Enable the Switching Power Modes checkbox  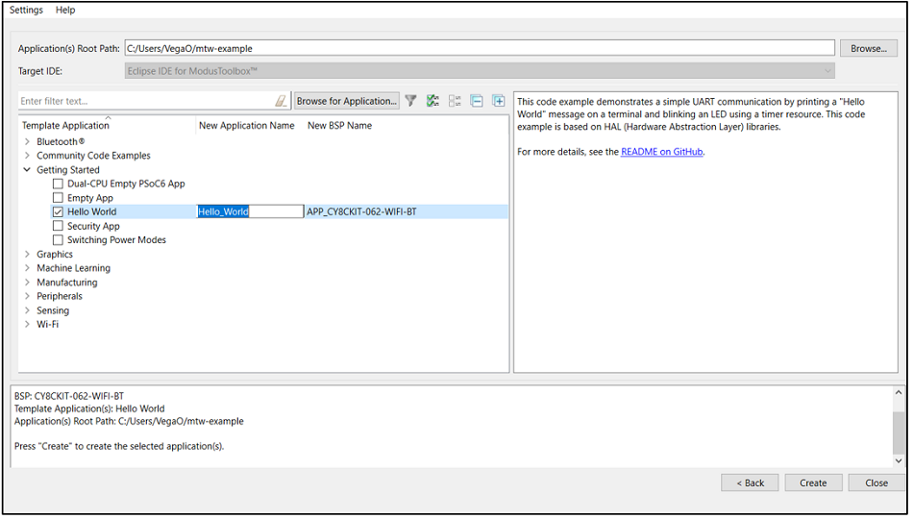(58, 240)
